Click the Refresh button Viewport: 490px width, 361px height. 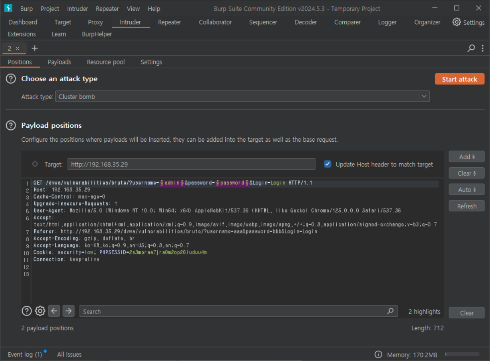(467, 206)
